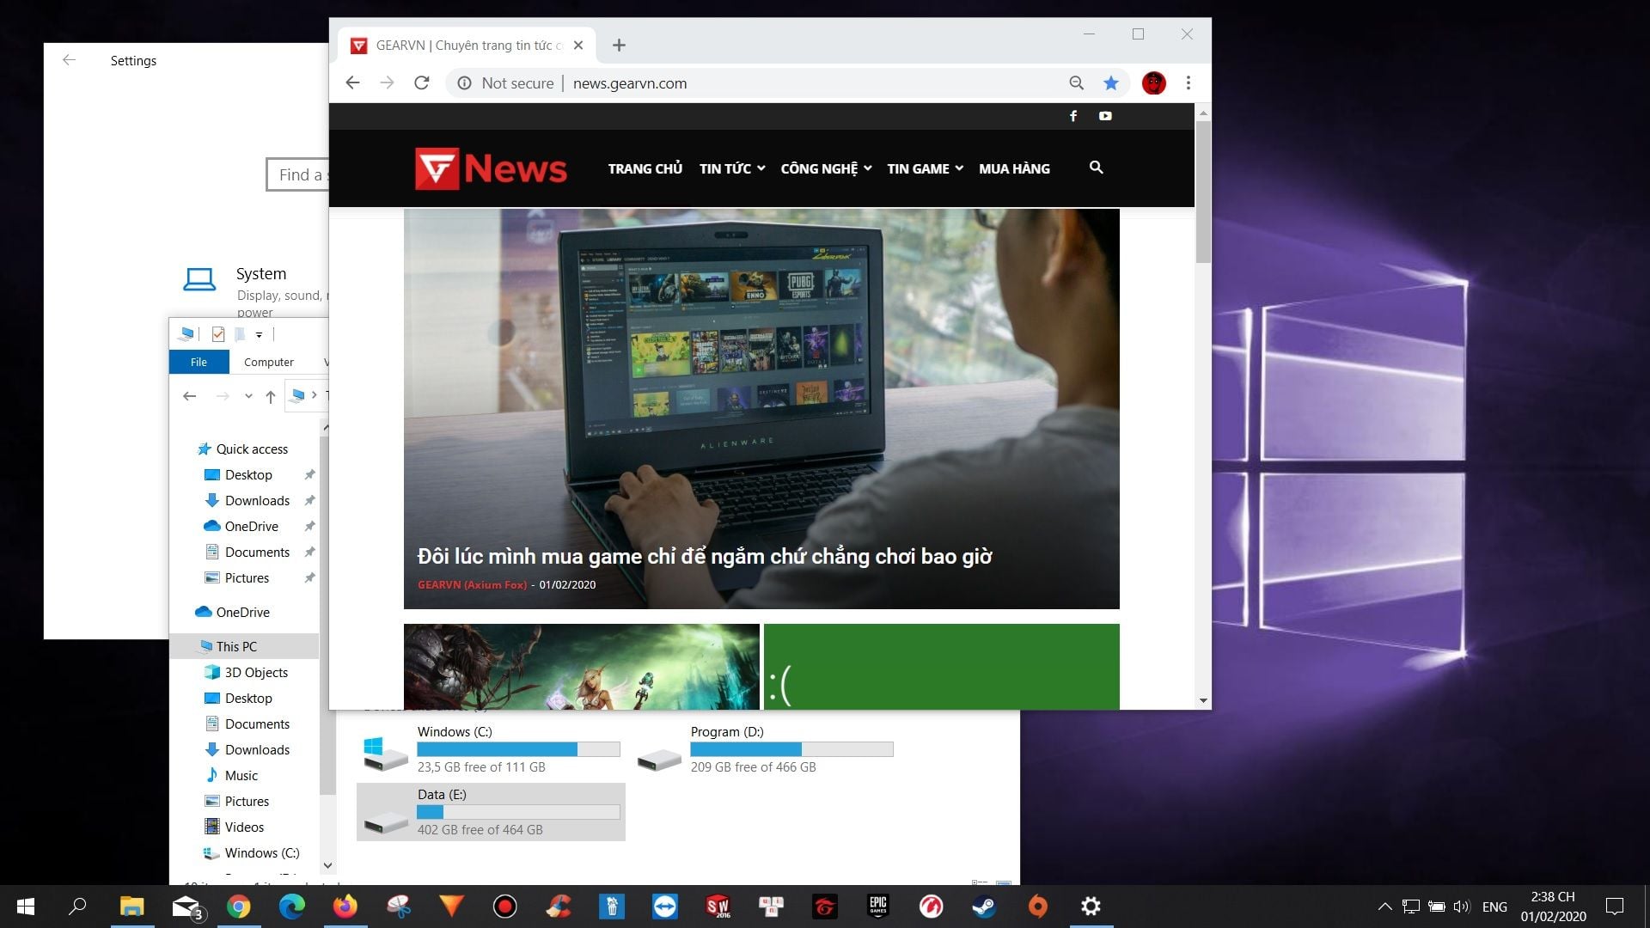Viewport: 1650px width, 928px height.
Task: Open TeamViewer from the taskbar
Action: pos(663,907)
